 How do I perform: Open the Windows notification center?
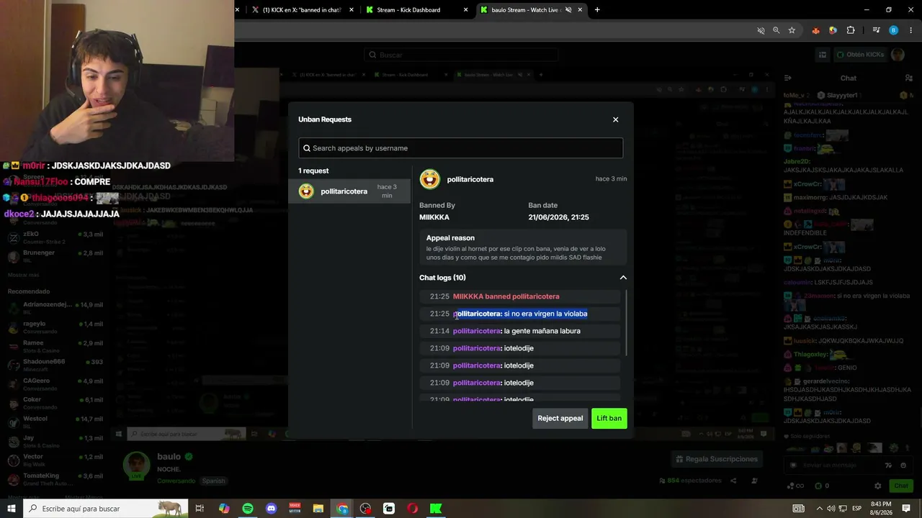click(906, 509)
